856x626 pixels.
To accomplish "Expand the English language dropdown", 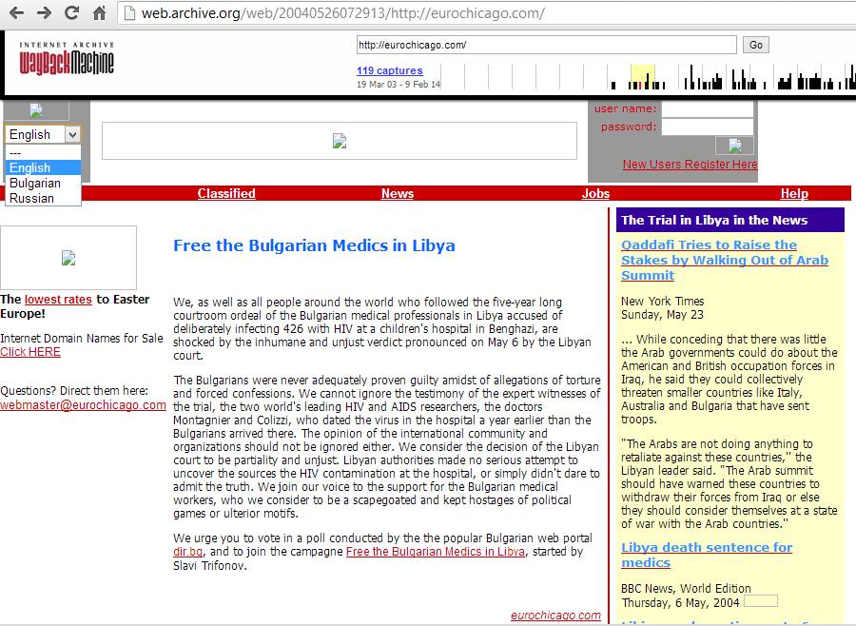I will point(72,135).
